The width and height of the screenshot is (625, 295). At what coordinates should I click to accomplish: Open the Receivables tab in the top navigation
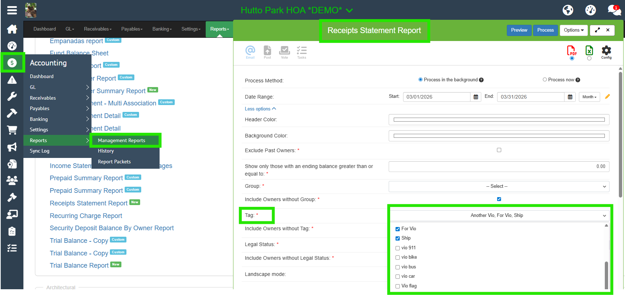tap(98, 29)
